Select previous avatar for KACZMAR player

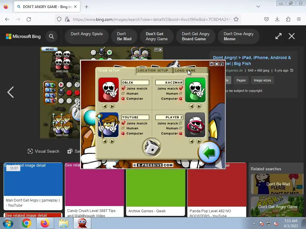tap(192, 106)
